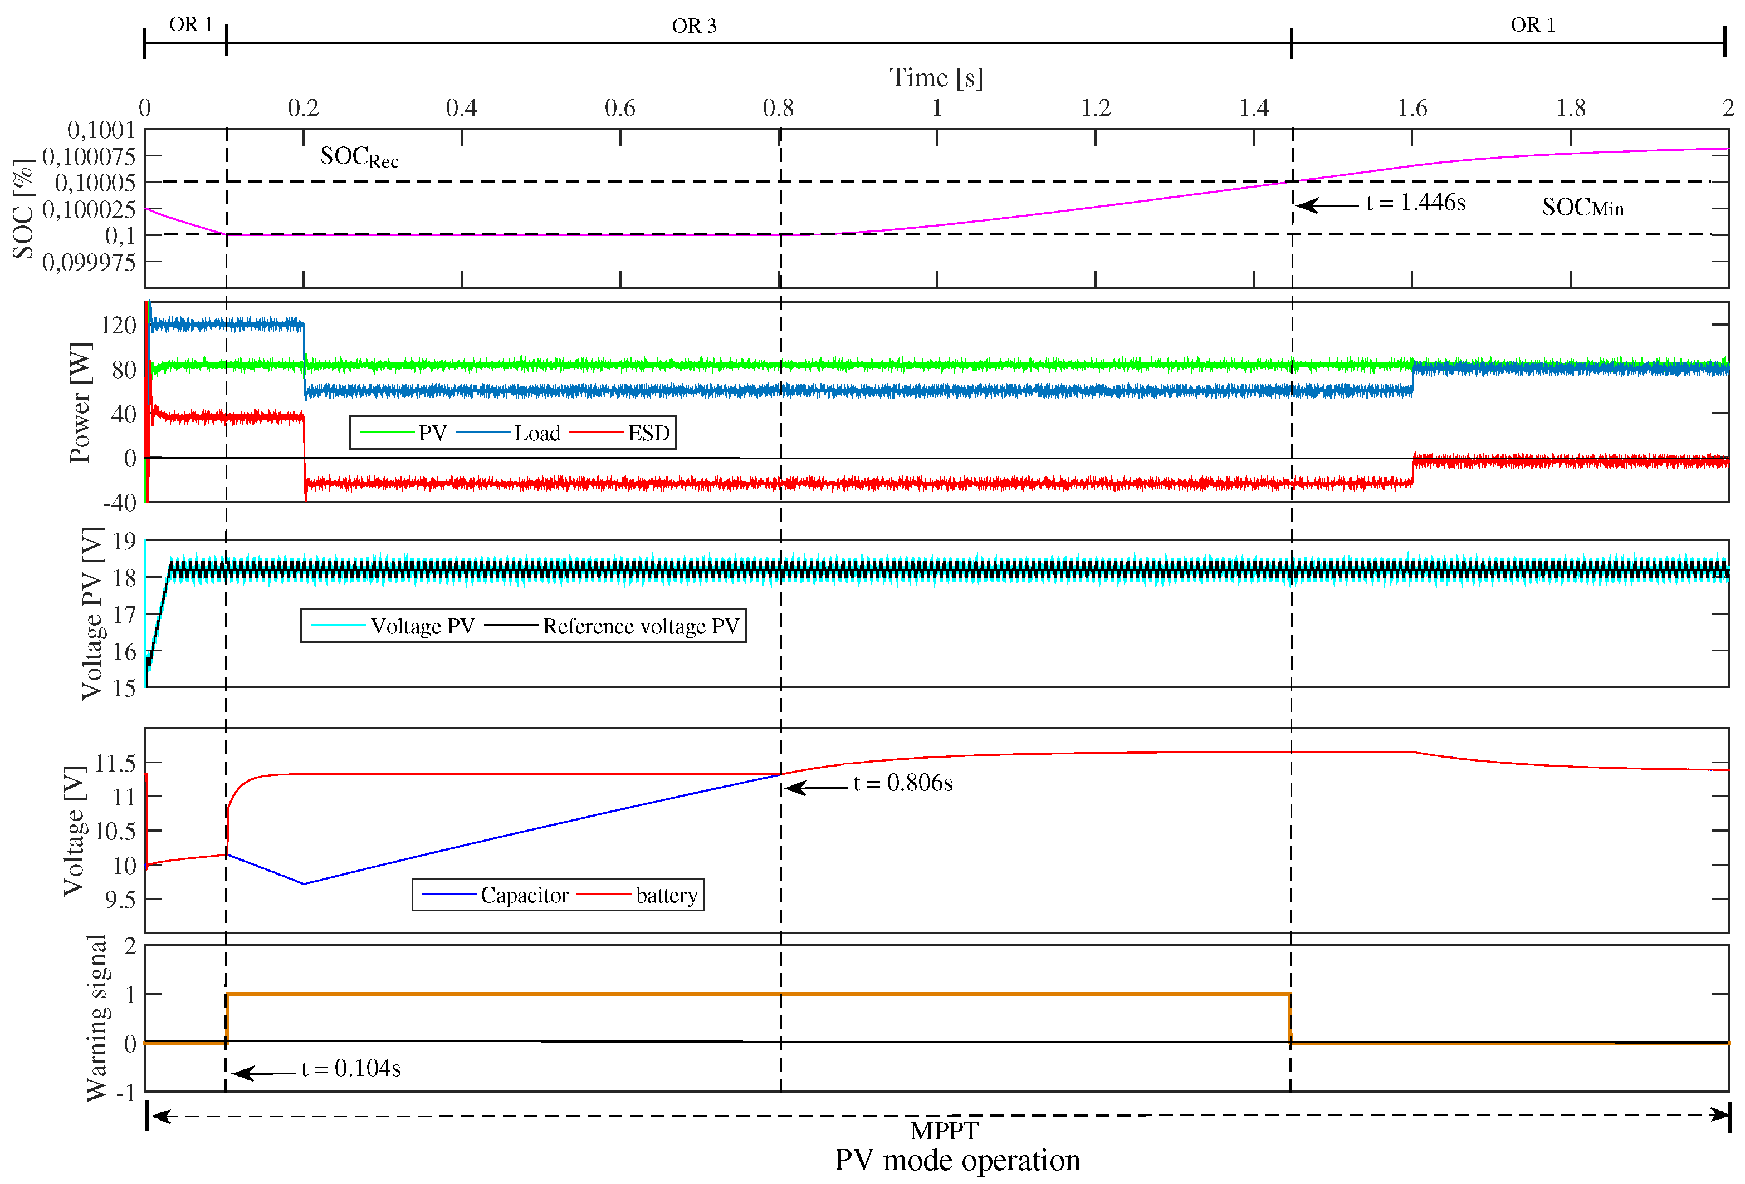The width and height of the screenshot is (1745, 1184).
Task: Click the t = 0.104s annotation
Action: tap(351, 1068)
